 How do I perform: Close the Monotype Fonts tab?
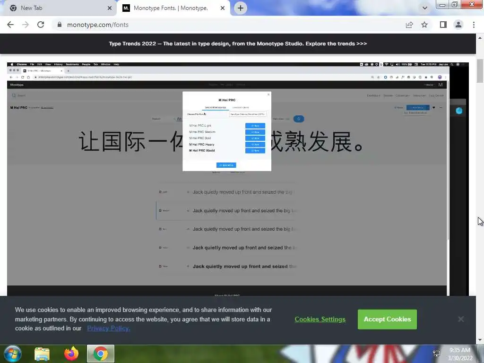(223, 8)
